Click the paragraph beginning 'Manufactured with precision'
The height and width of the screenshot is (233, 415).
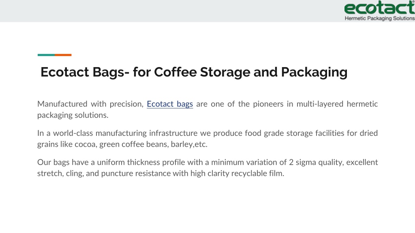coord(207,109)
